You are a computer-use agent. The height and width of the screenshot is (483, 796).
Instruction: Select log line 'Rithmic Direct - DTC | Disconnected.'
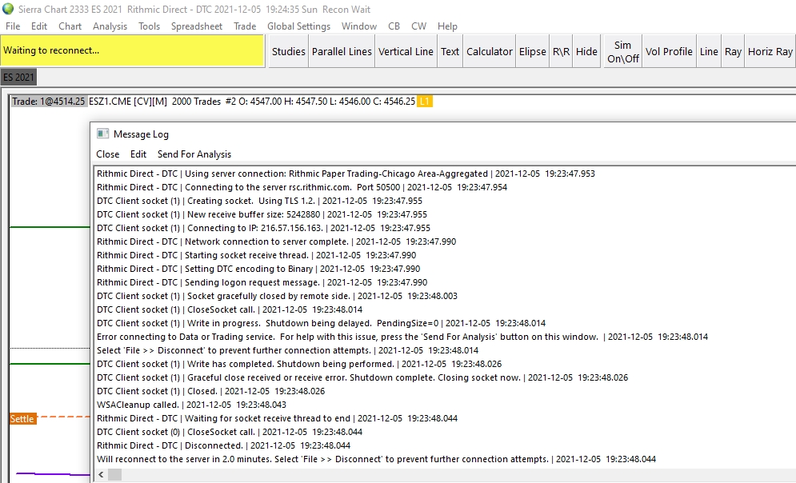coord(223,446)
